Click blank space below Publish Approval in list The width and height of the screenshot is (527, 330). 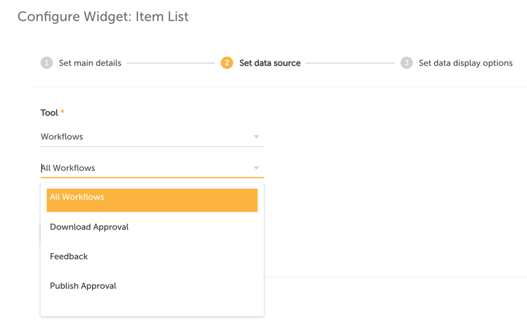(152, 307)
